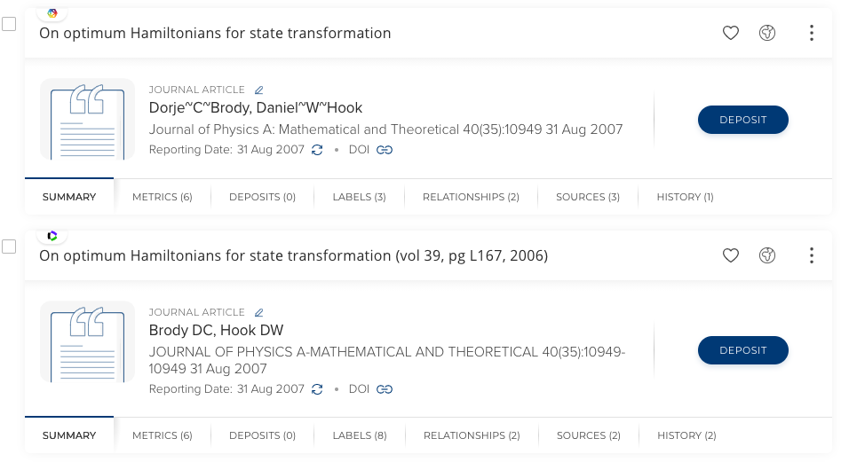
Task: Click second record's journal article thumbnail
Action: click(x=87, y=342)
